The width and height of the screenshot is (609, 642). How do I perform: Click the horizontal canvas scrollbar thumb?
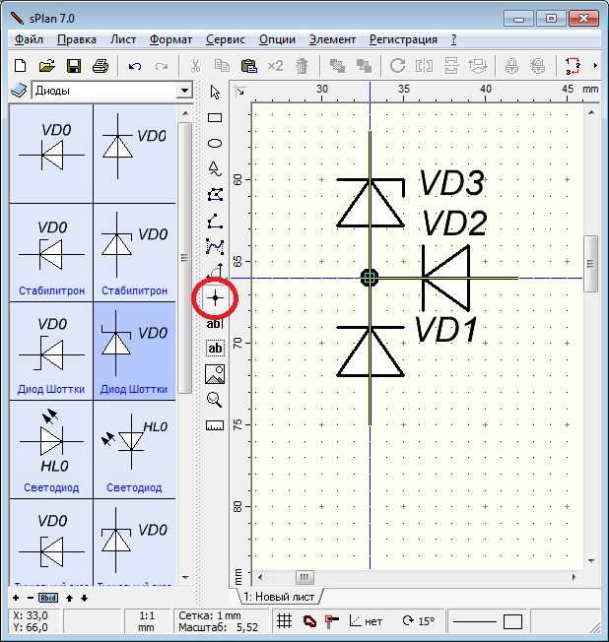click(304, 577)
